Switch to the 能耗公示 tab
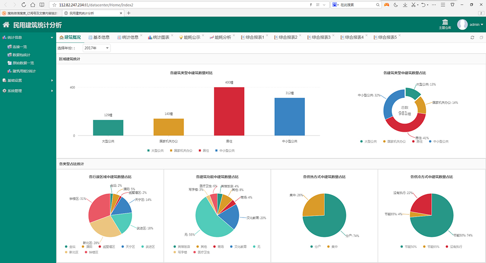Screen dimensions: 486x263 click(191, 38)
